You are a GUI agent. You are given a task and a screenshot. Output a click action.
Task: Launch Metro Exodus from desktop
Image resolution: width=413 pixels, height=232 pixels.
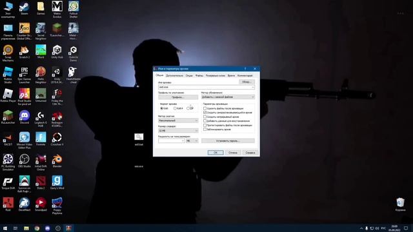[x=57, y=10]
